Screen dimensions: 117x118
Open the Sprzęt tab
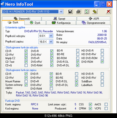point(59,18)
